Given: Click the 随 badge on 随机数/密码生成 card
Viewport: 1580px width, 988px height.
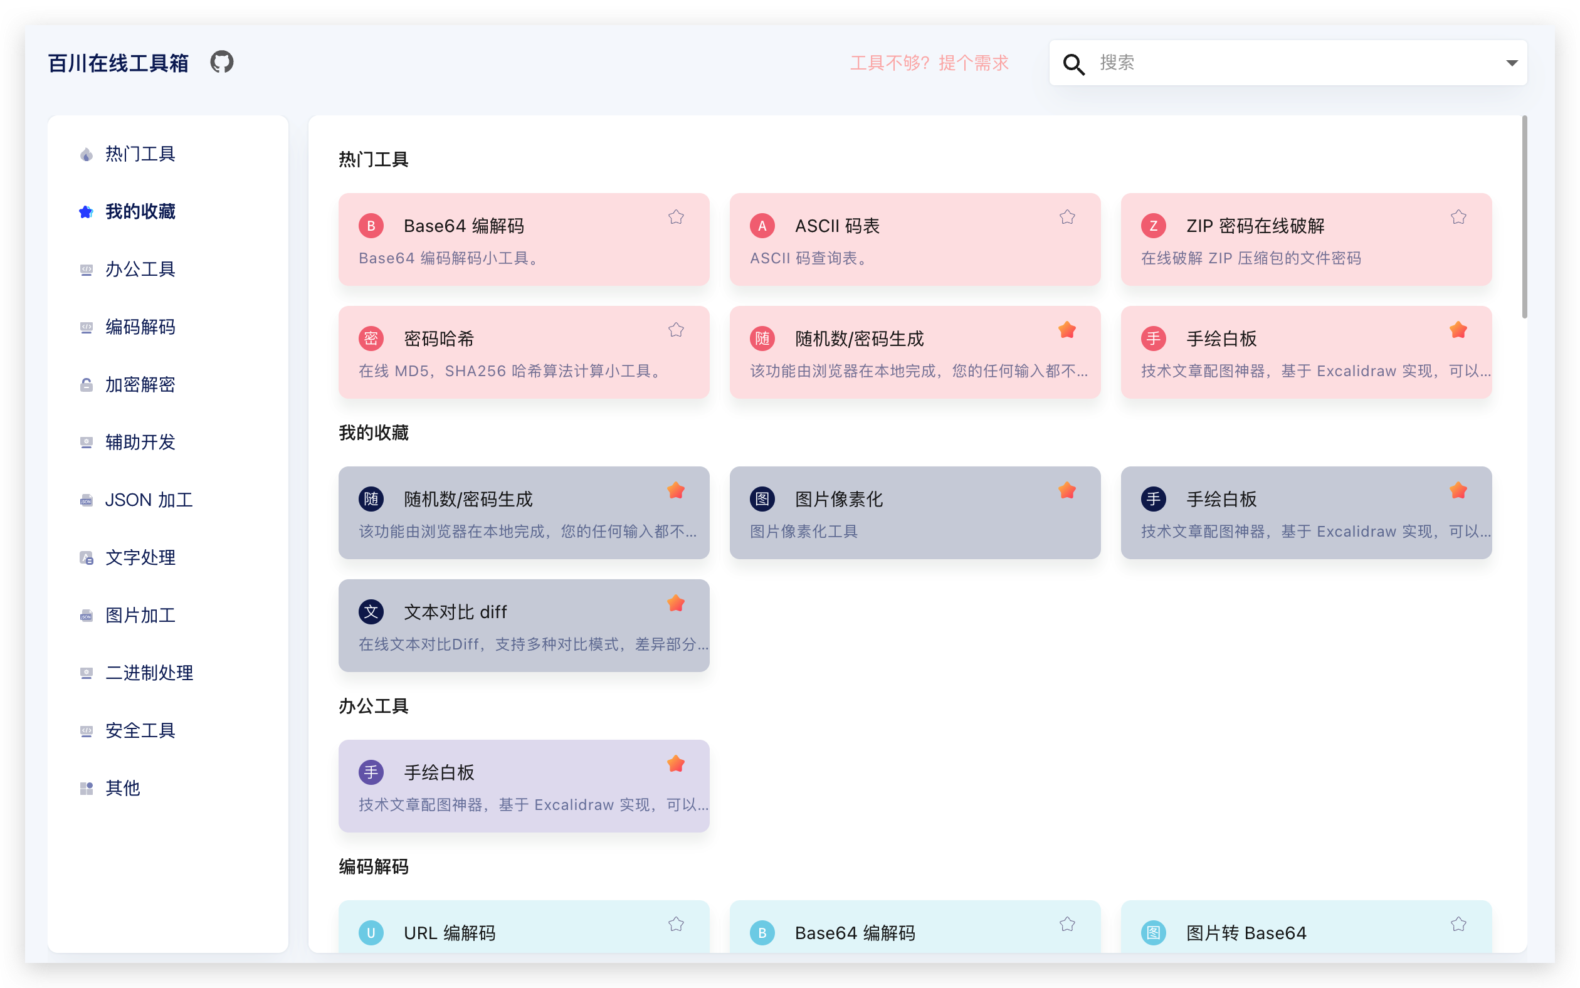Looking at the screenshot, I should tap(762, 338).
